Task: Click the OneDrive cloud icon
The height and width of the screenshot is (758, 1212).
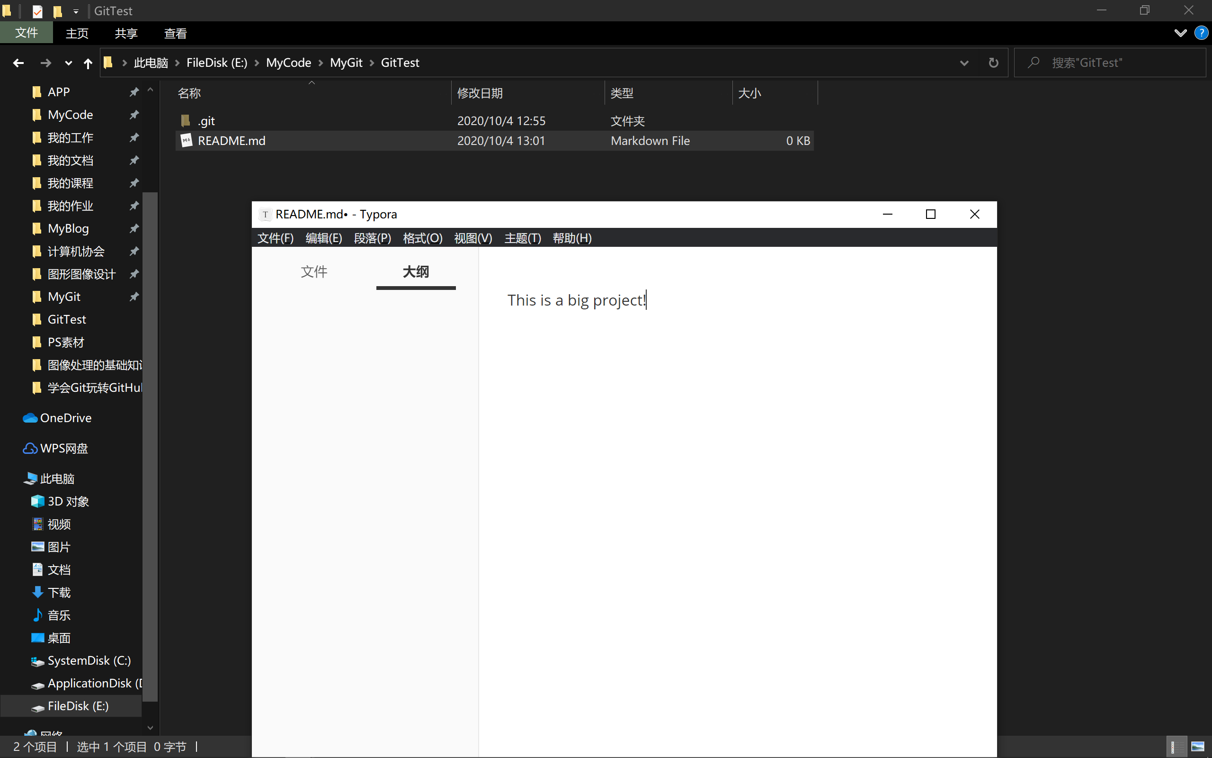Action: pyautogui.click(x=30, y=418)
